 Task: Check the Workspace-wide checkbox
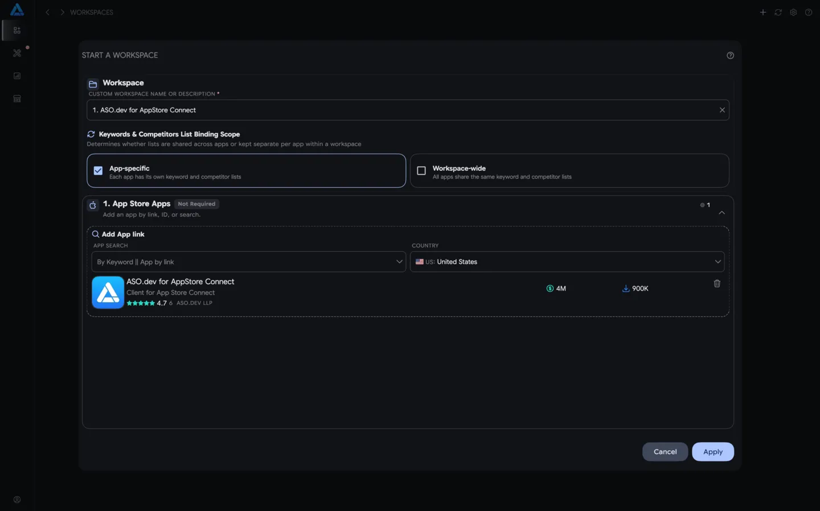(421, 171)
